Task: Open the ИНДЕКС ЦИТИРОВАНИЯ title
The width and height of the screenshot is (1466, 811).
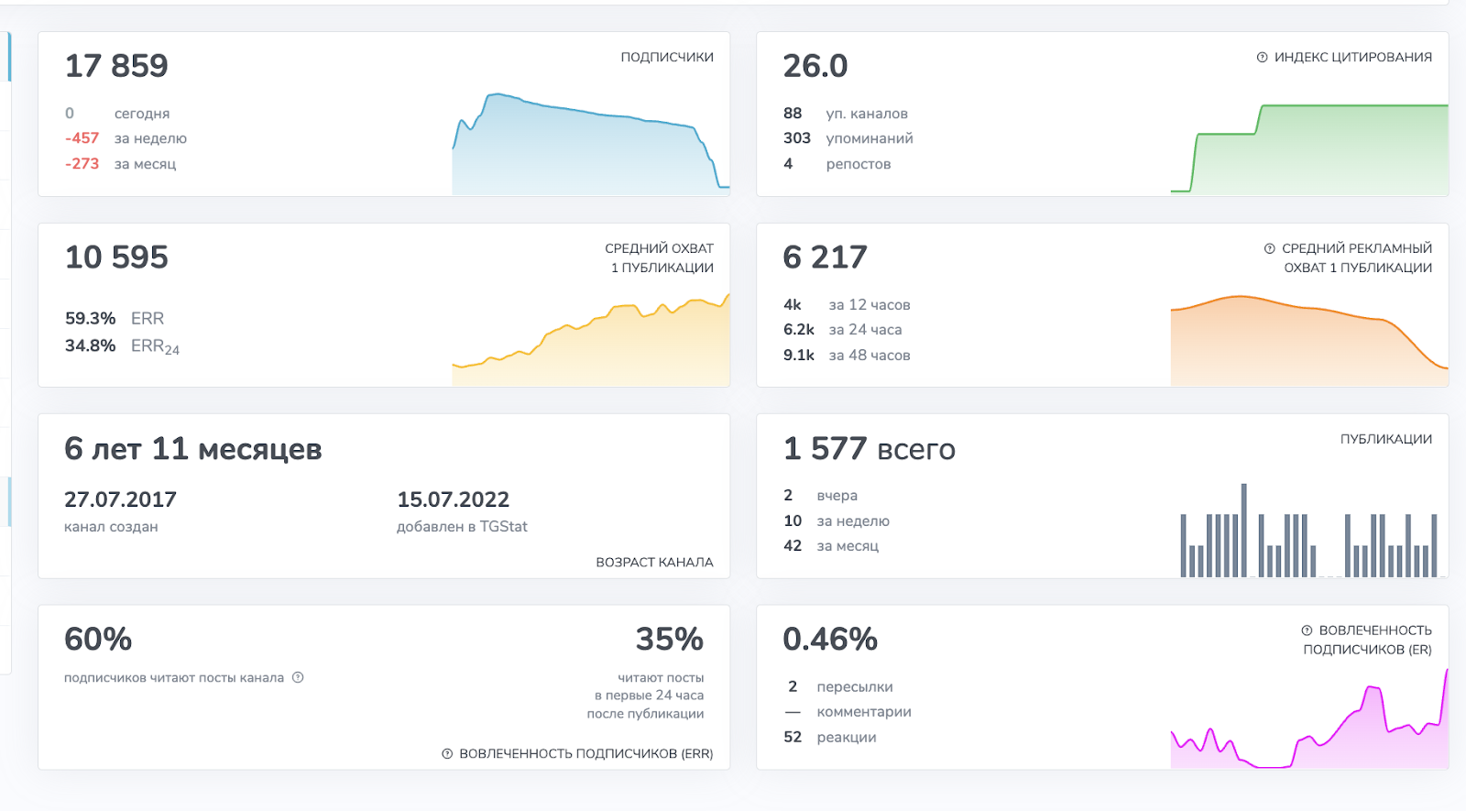Action: [1352, 57]
